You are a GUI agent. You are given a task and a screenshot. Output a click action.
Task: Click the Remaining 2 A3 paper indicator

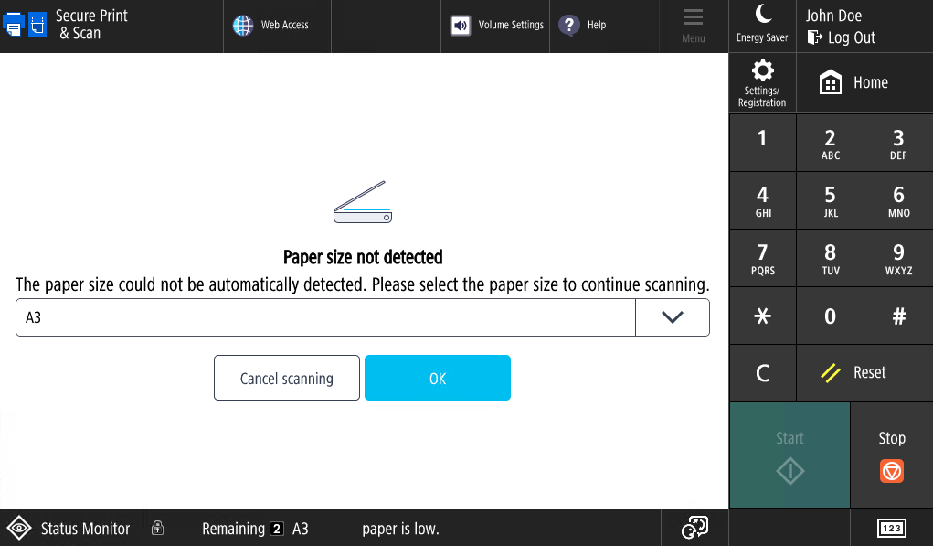tap(255, 529)
